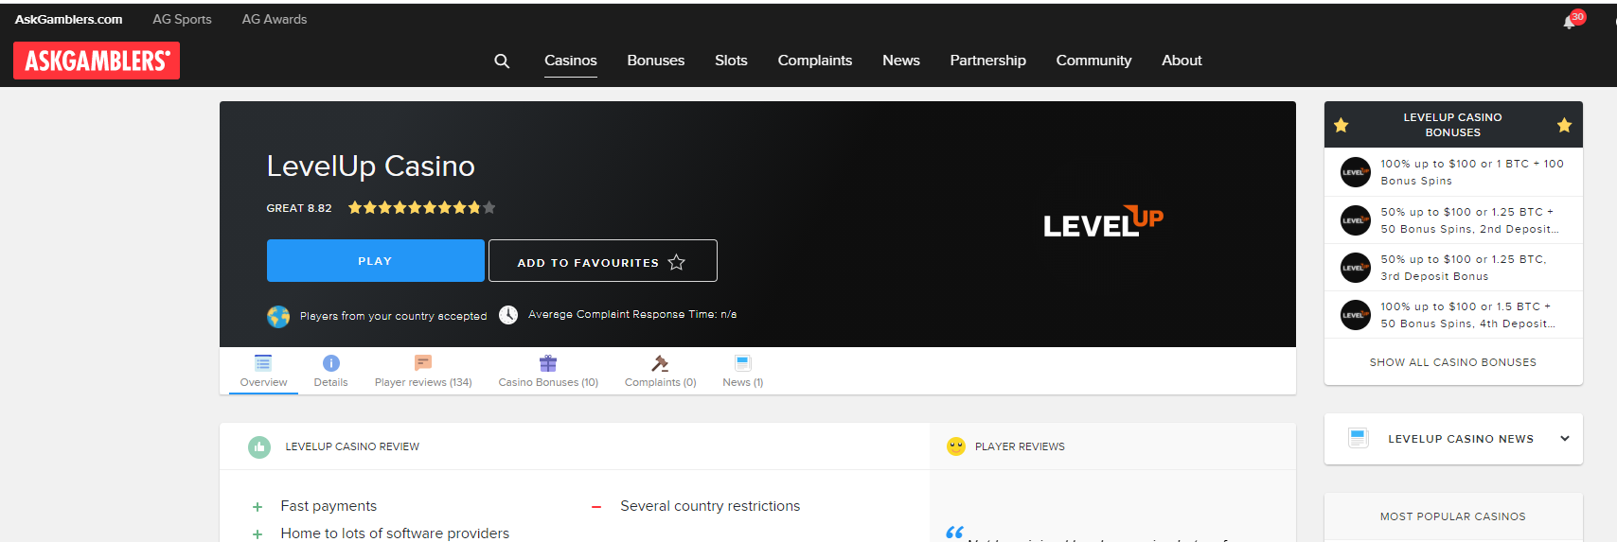Click right star in bonuses header
The image size is (1617, 542).
pyautogui.click(x=1564, y=125)
